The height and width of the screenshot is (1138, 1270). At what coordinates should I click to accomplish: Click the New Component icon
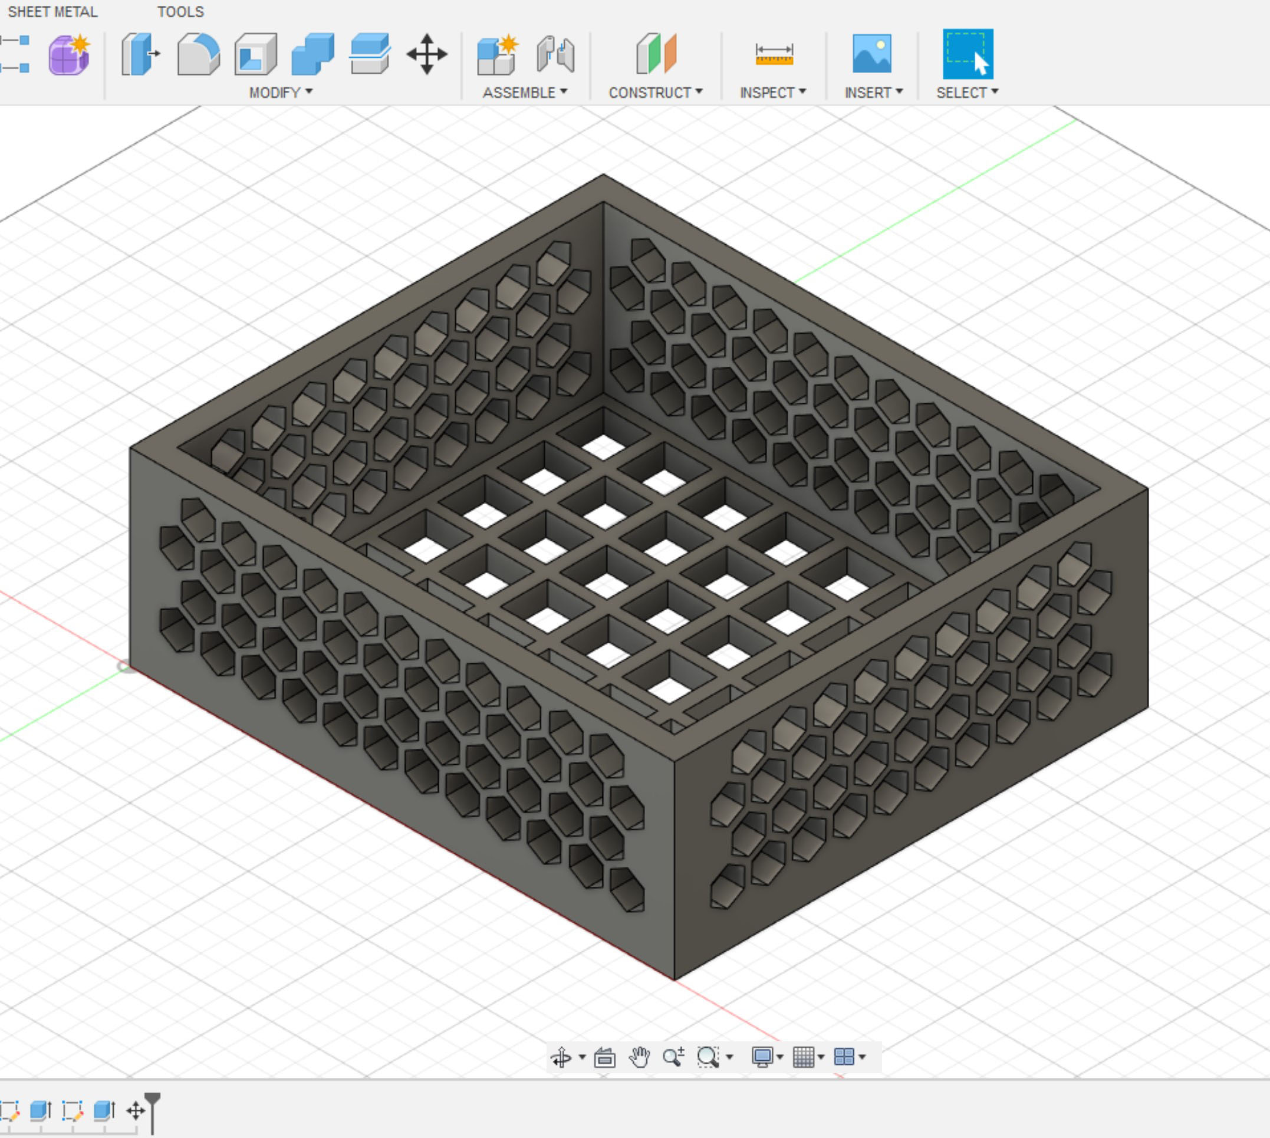[x=498, y=54]
